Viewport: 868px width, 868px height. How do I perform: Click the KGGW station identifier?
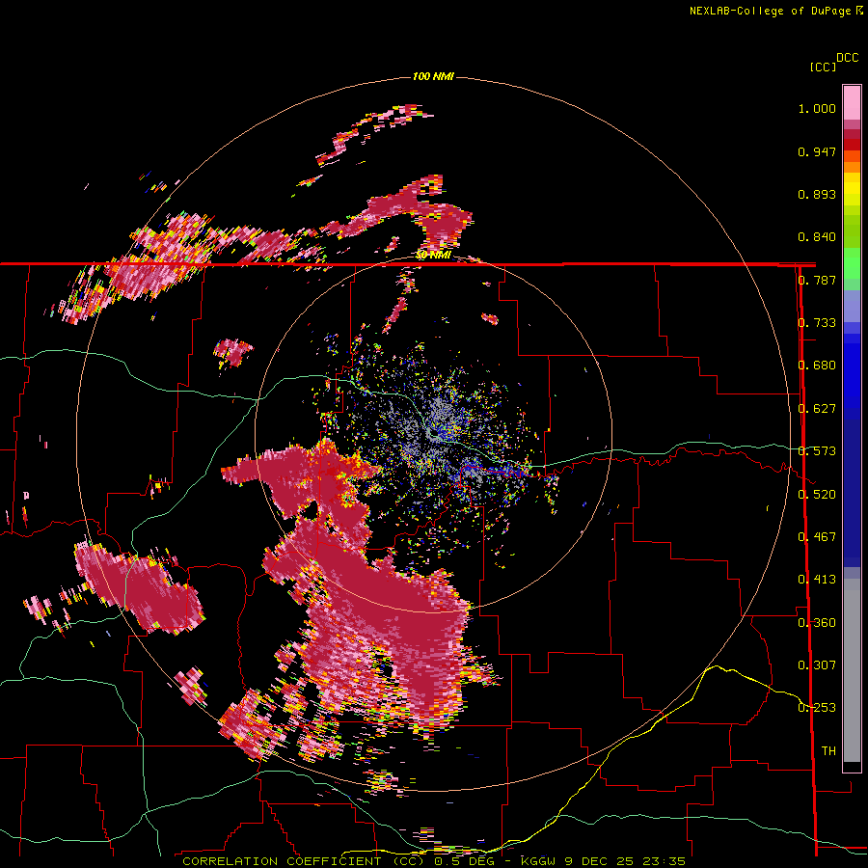click(540, 861)
